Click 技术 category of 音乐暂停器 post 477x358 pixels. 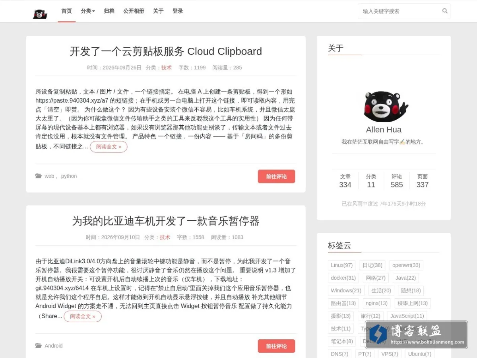(x=165, y=237)
